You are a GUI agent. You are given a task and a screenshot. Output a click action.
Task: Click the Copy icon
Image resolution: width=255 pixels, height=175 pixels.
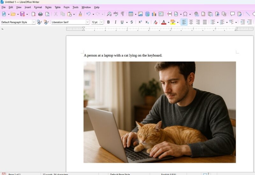point(62,14)
